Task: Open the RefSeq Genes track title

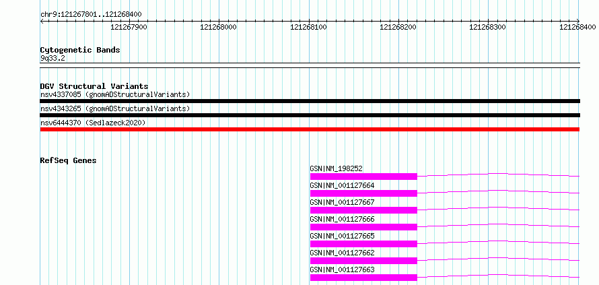Action: tap(68, 160)
